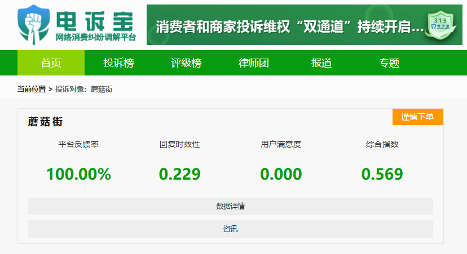Click the 平台反馈率 value 100.00%

pos(78,174)
